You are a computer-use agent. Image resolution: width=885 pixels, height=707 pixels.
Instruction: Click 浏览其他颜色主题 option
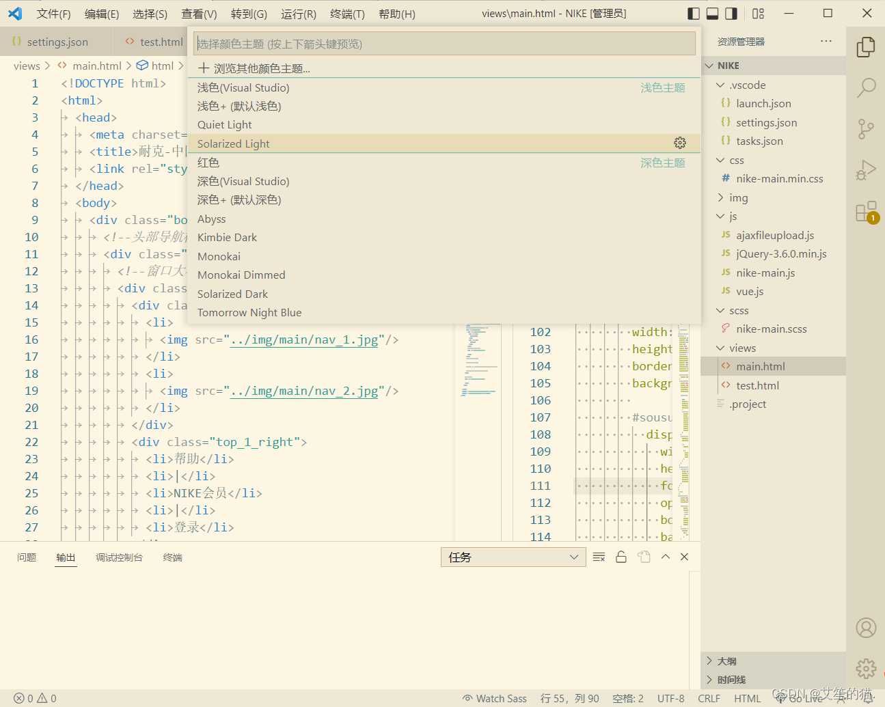pyautogui.click(x=444, y=68)
